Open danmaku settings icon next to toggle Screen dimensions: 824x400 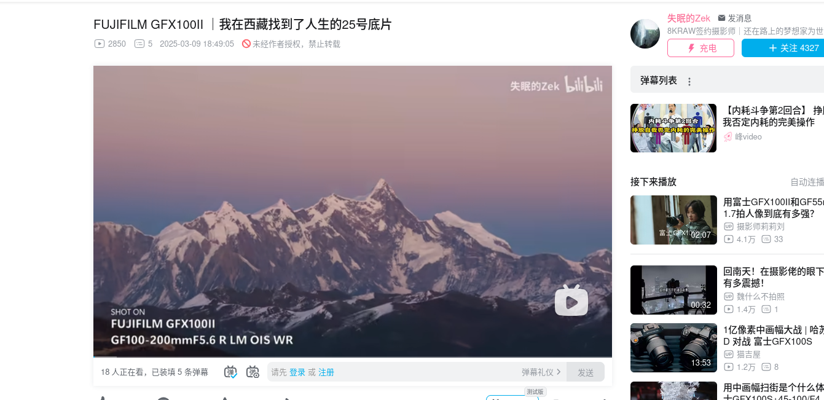pos(253,372)
